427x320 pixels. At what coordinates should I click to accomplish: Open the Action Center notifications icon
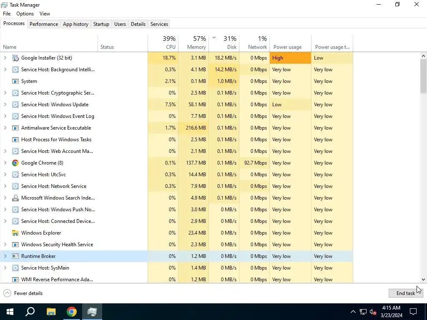coord(413,312)
